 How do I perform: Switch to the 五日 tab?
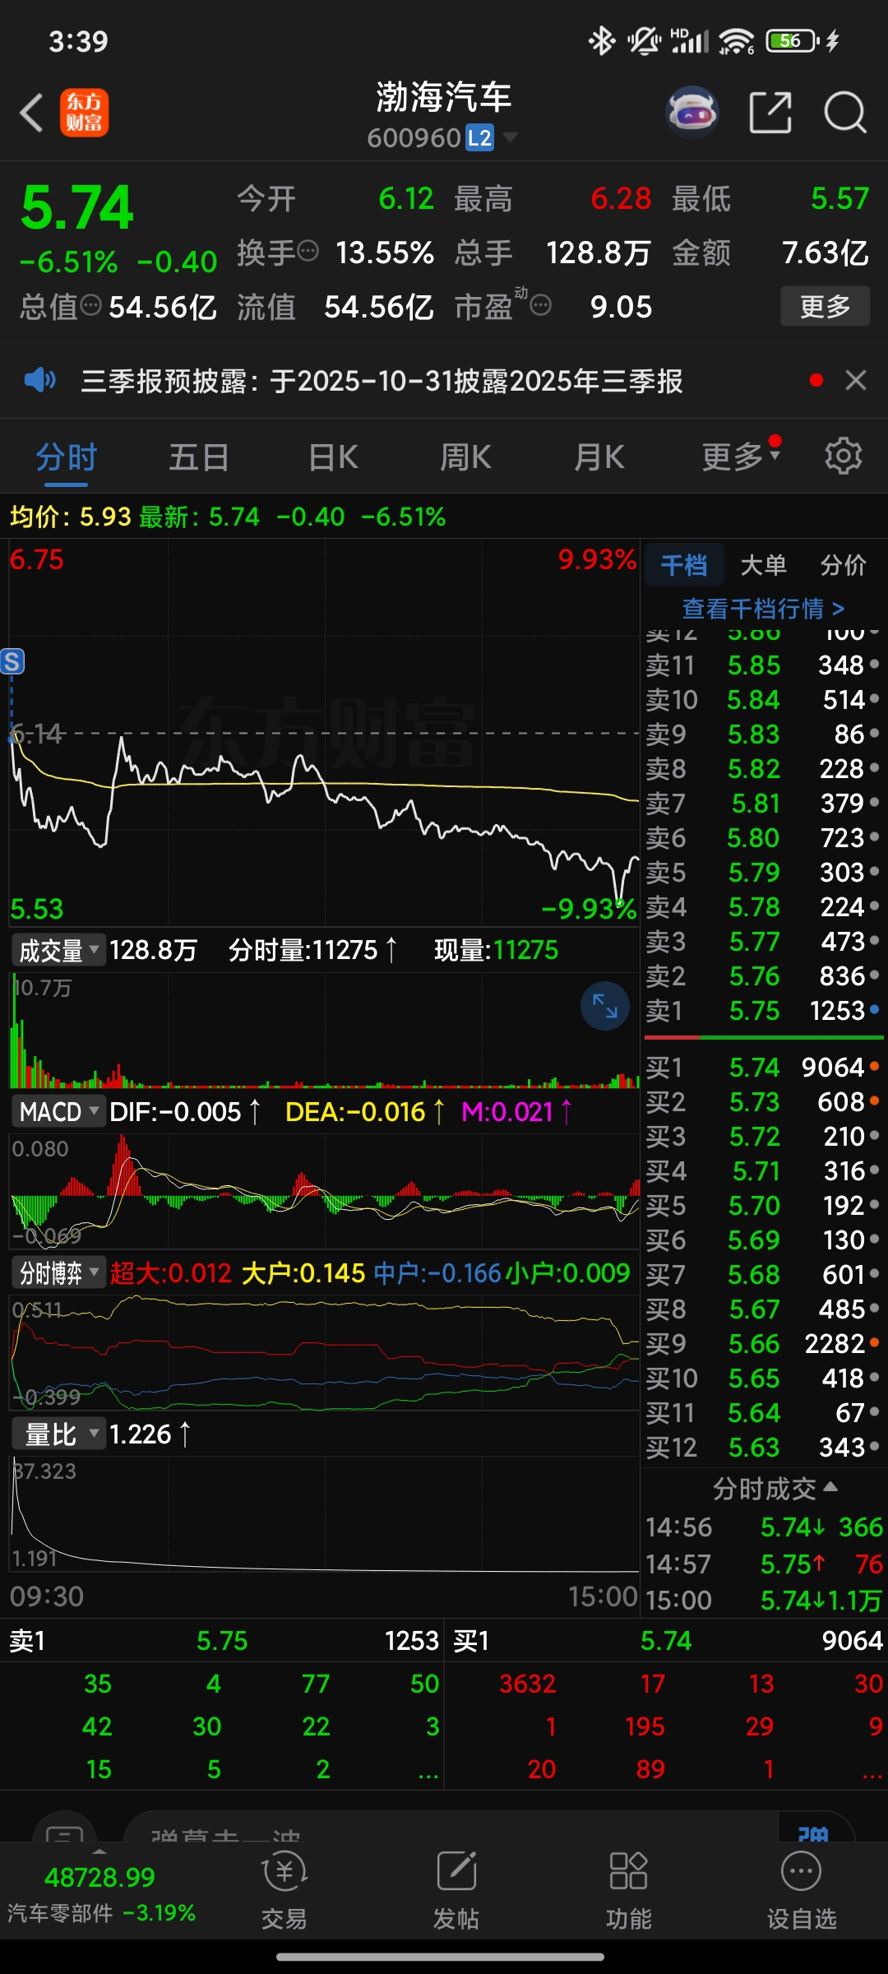[x=198, y=456]
